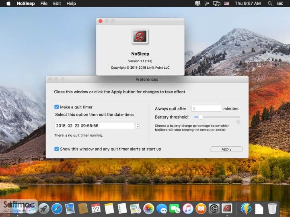Close the NoSleep About window
This screenshot has height=217, width=290.
[101, 21]
